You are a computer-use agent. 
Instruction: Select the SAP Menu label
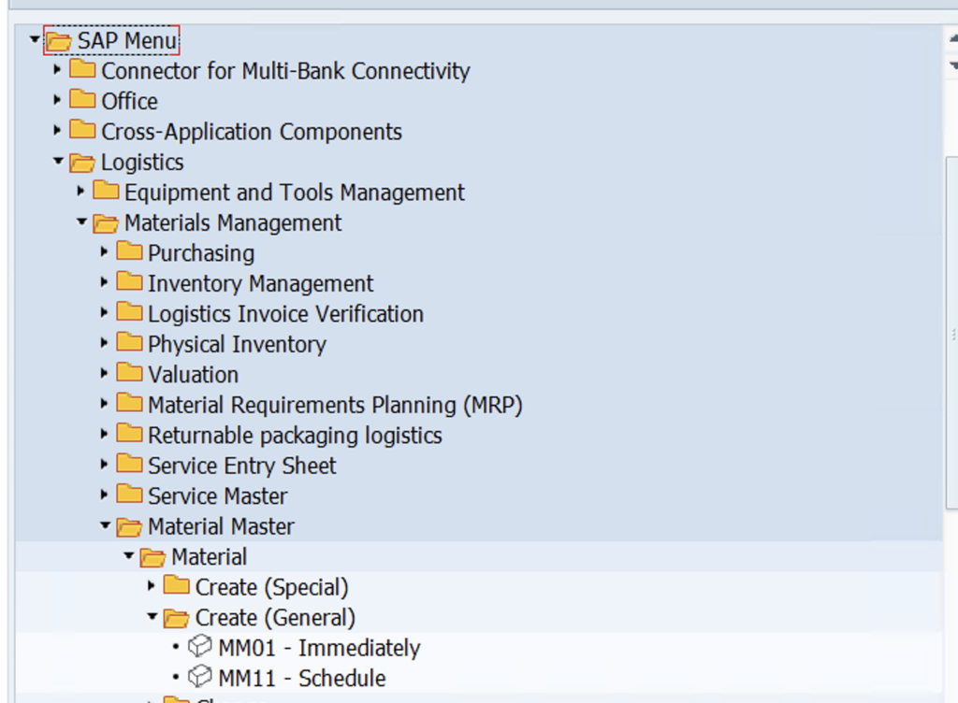click(x=127, y=41)
